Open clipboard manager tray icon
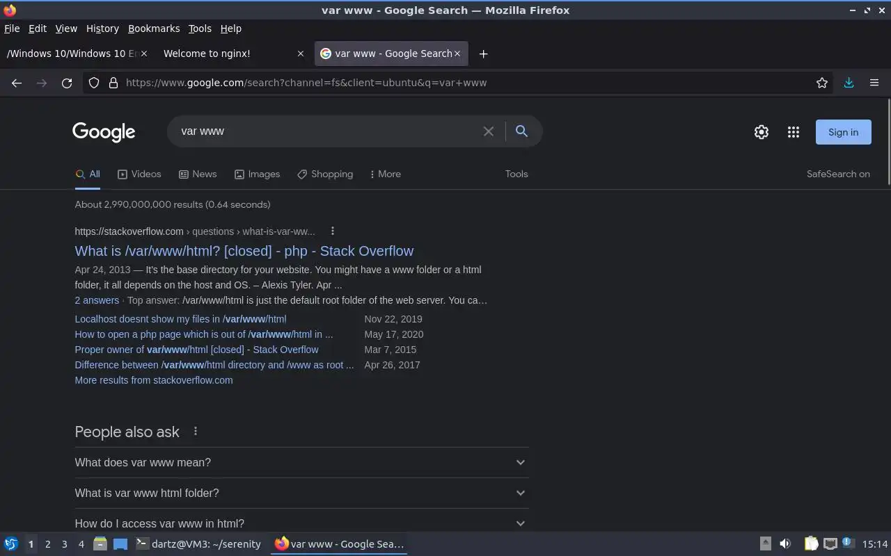 pos(811,543)
